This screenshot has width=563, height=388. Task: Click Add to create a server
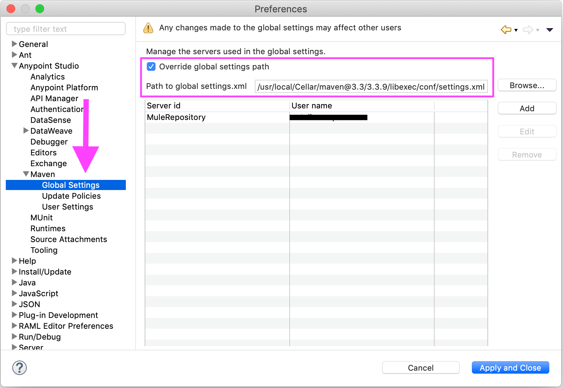526,108
